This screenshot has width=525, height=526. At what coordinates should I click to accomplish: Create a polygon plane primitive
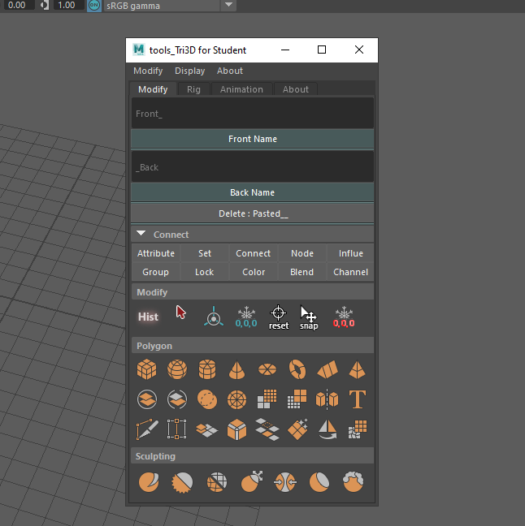(x=328, y=369)
